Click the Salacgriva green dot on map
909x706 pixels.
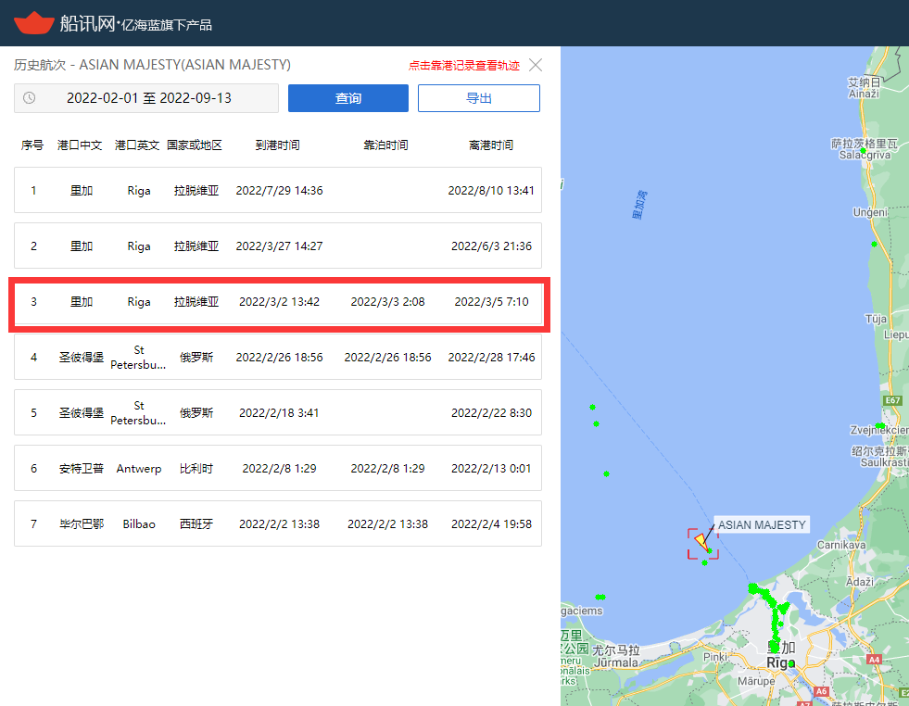tap(864, 150)
